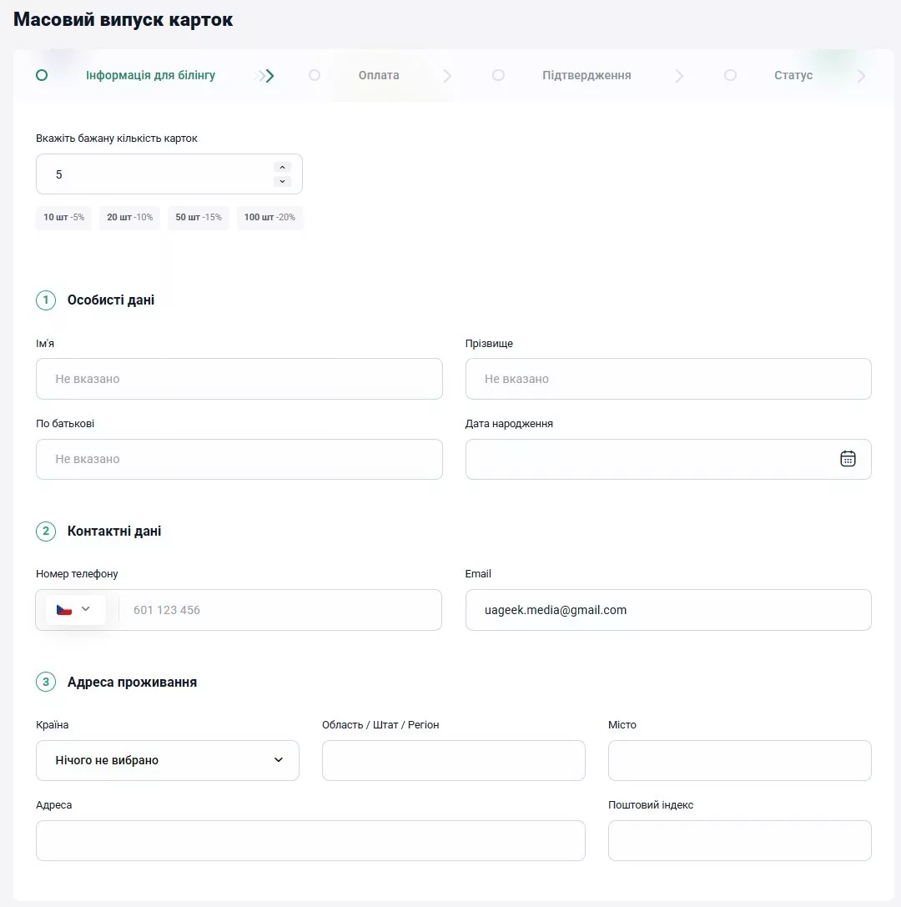The image size is (901, 907).
Task: Select the Інформація для білінгу step
Action: tap(150, 75)
